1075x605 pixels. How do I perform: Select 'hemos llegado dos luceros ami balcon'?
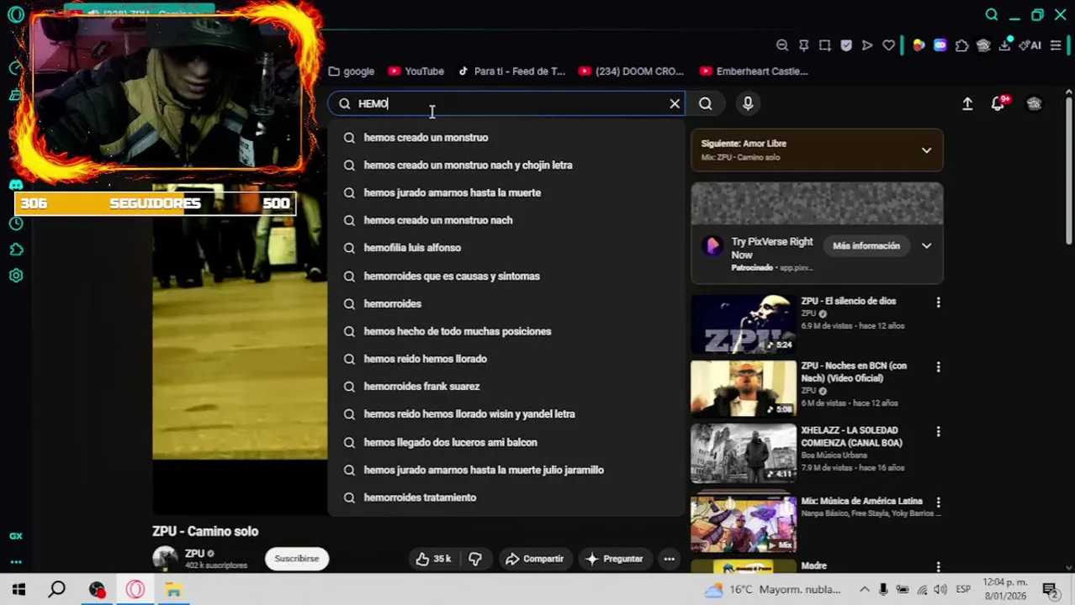(x=506, y=442)
